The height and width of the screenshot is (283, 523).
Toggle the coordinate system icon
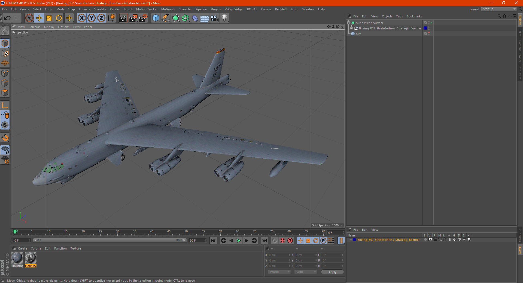pos(111,18)
